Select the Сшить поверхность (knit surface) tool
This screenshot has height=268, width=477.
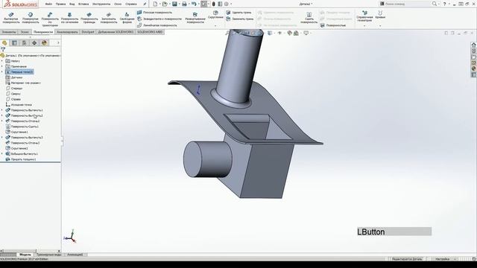pyautogui.click(x=309, y=18)
